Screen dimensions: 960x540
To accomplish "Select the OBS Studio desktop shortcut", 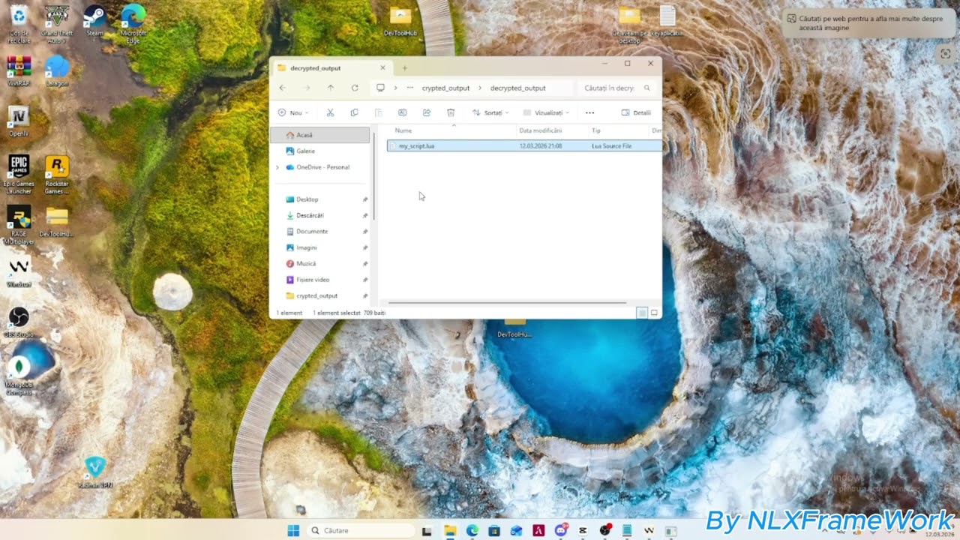I will 19,322.
